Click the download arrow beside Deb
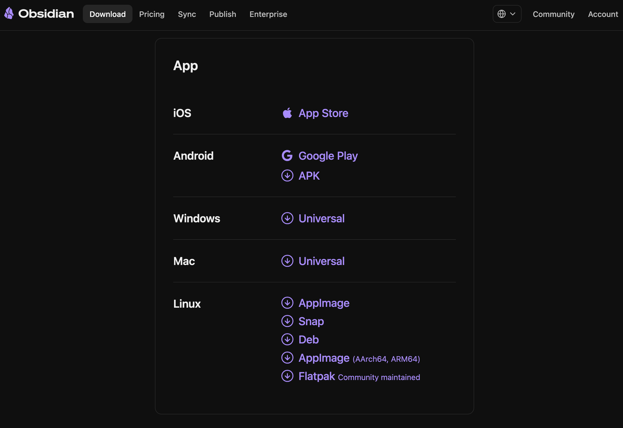Screen dimensions: 623x428 point(287,339)
